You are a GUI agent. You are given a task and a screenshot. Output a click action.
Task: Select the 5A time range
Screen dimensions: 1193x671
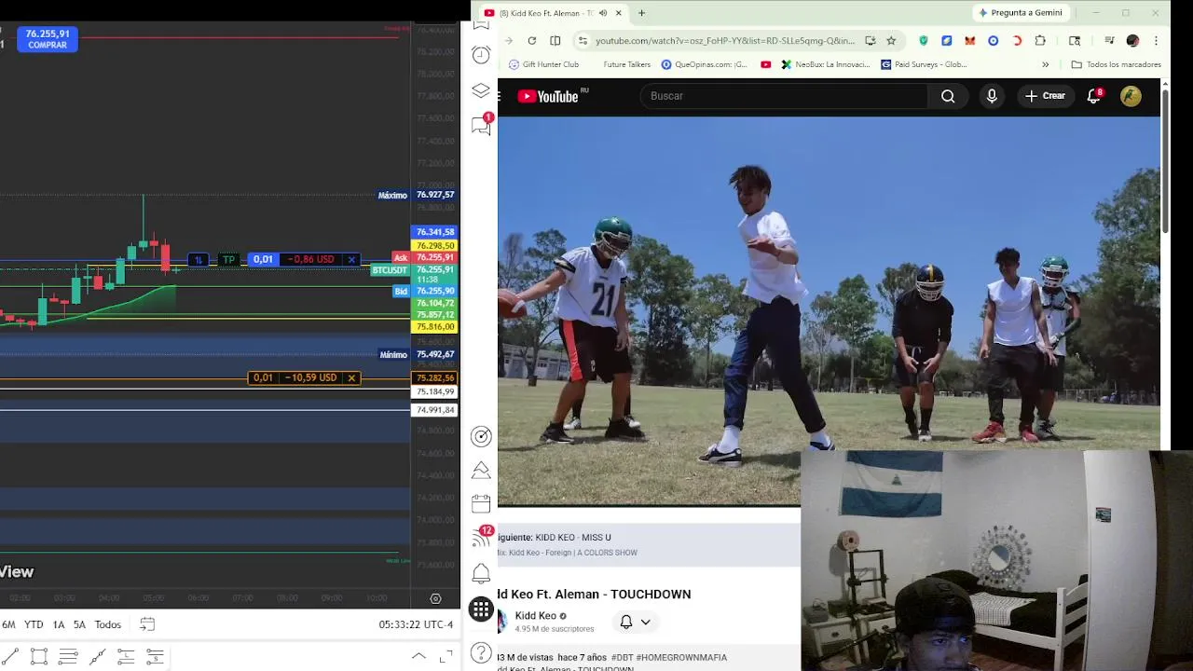(79, 624)
